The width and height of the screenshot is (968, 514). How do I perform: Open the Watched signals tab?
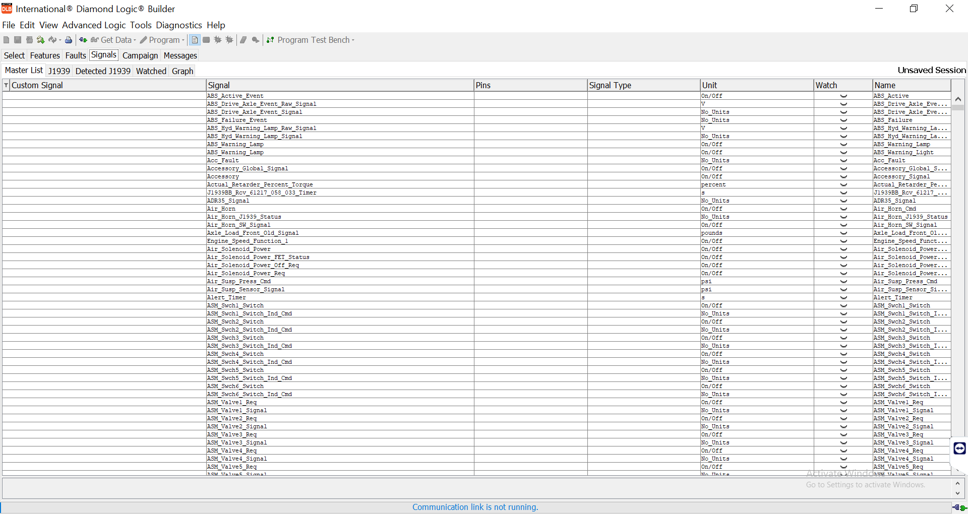click(151, 71)
